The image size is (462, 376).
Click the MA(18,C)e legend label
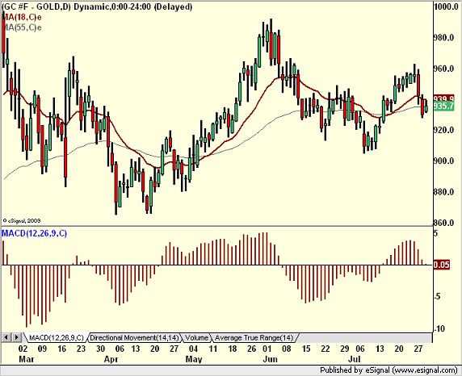22,18
